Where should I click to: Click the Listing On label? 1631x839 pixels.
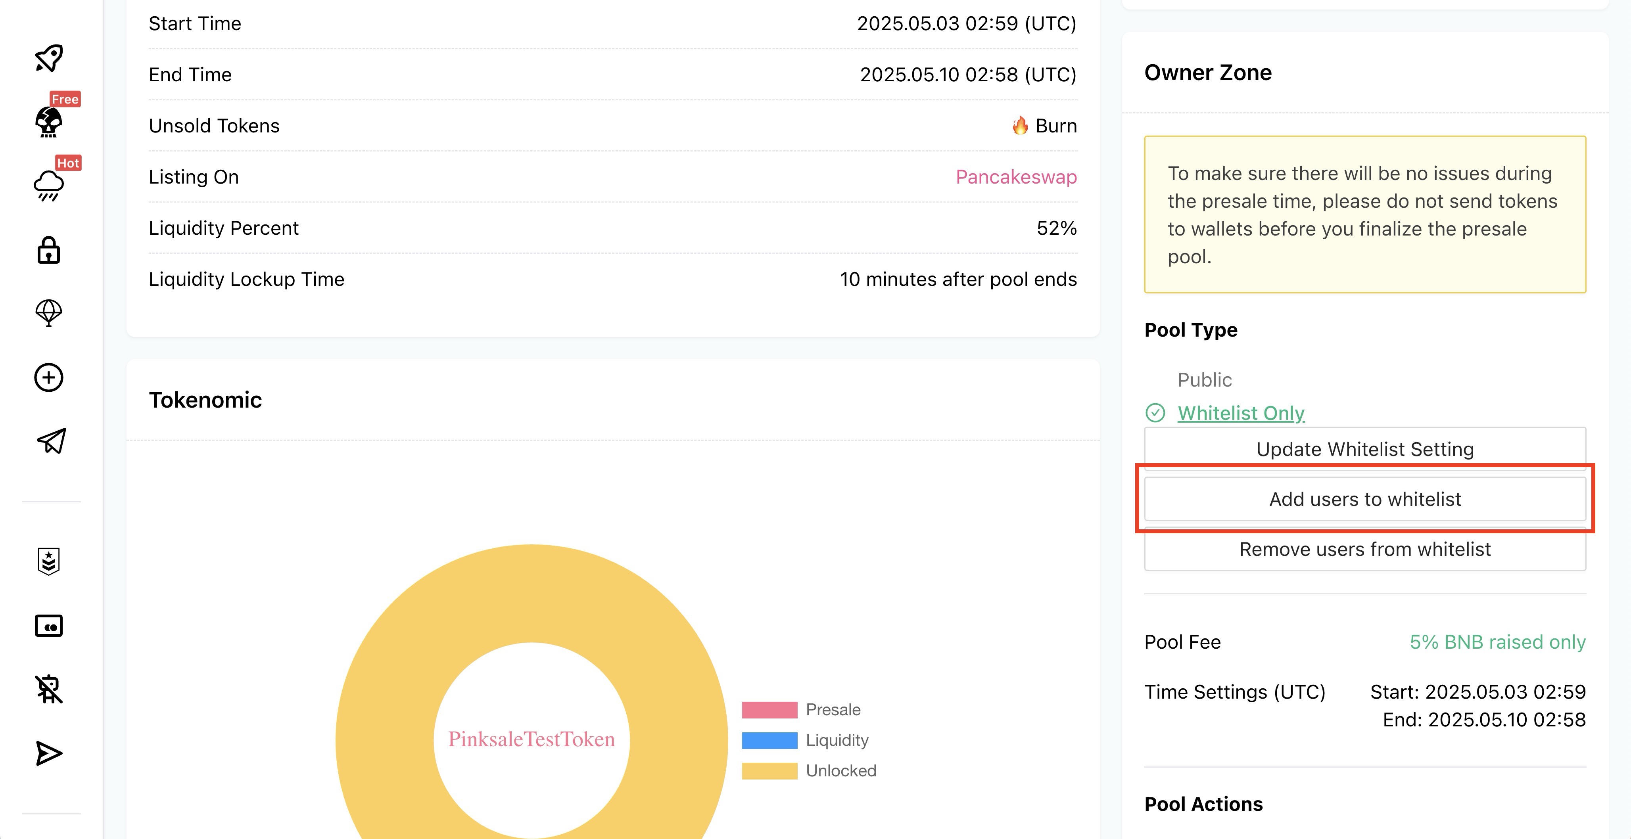[x=194, y=176]
